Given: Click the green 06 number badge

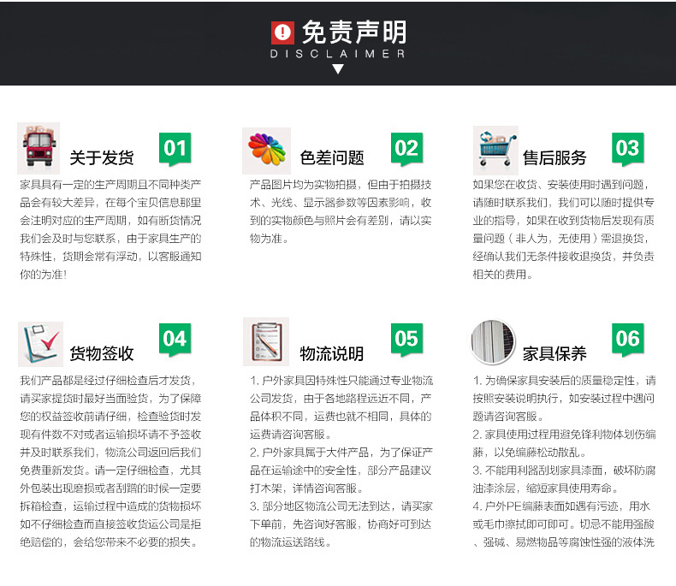Looking at the screenshot, I should point(627,340).
